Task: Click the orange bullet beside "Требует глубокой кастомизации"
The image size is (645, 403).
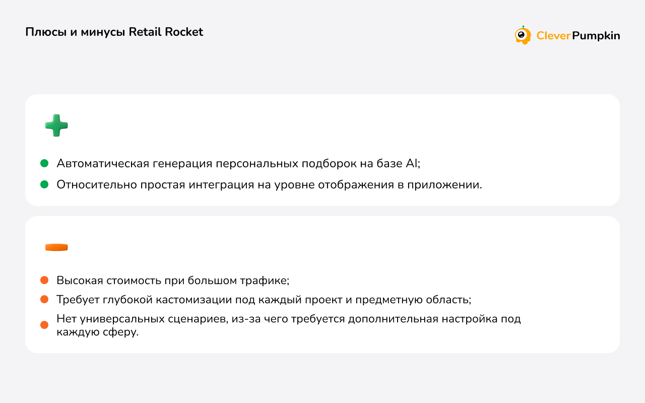Action: (x=44, y=299)
